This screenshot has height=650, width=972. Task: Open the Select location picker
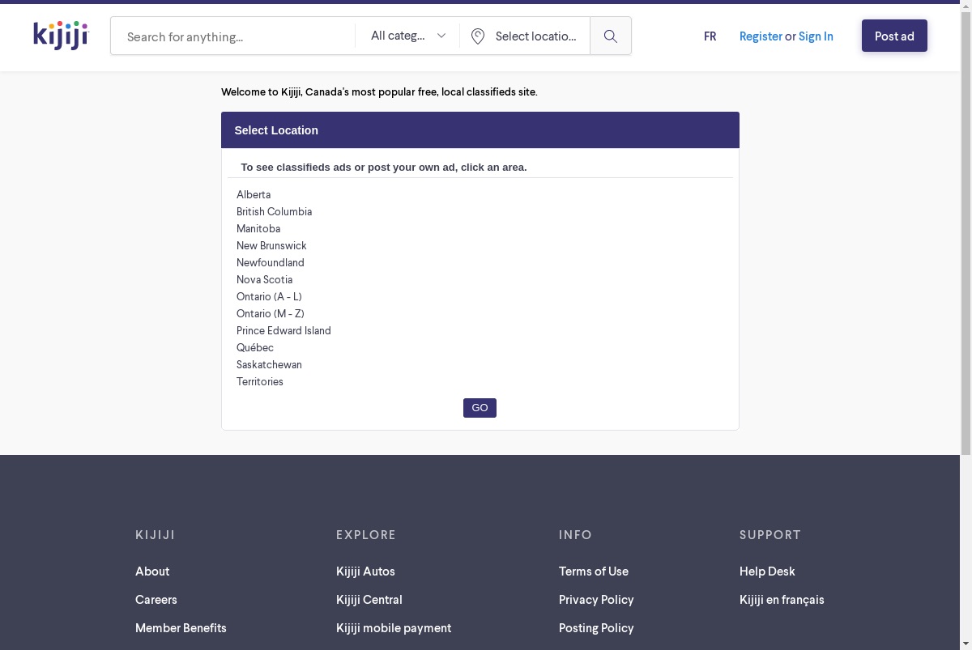click(x=525, y=36)
